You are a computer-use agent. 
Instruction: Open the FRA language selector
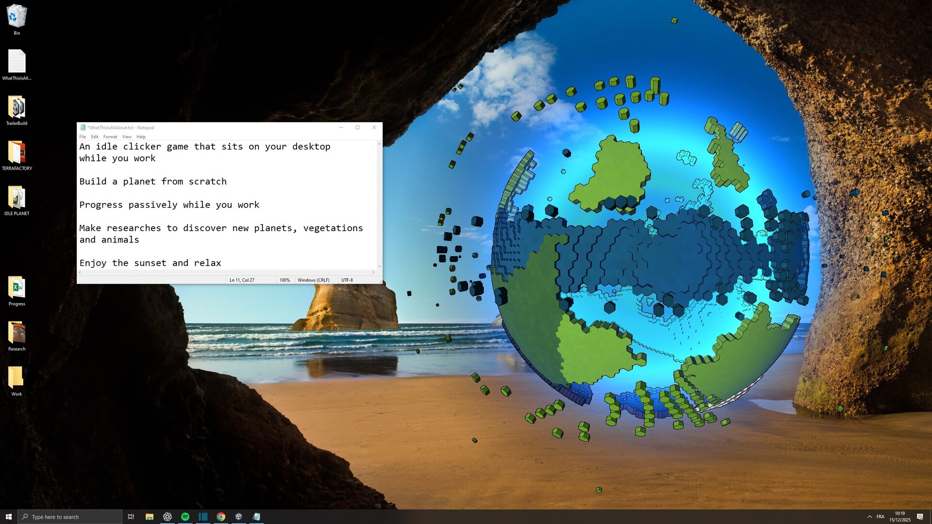point(881,517)
